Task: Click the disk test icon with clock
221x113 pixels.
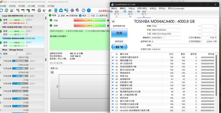Action: [23, 10]
